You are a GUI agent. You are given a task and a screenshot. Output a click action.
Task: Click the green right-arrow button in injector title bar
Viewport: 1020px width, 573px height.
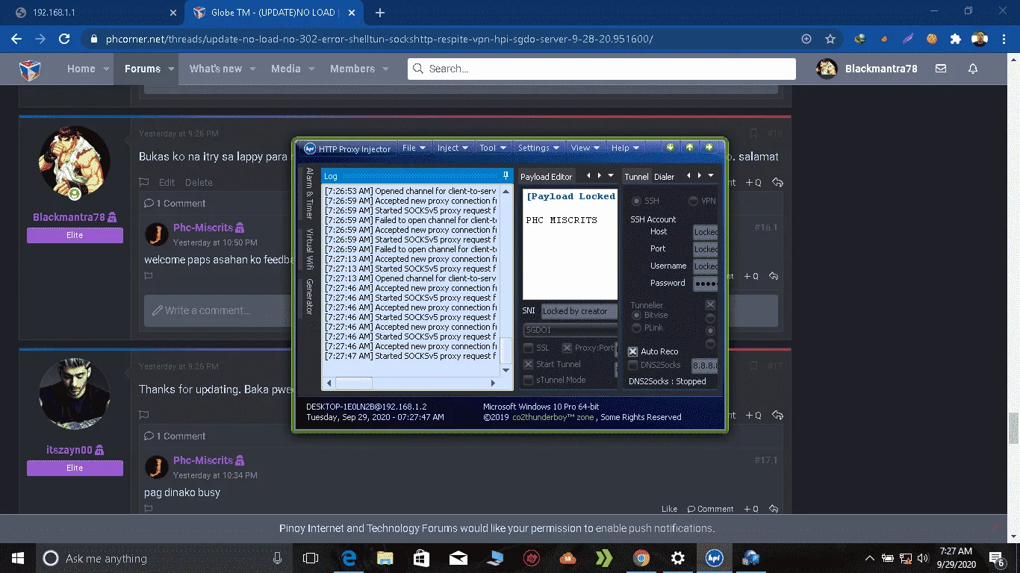709,148
